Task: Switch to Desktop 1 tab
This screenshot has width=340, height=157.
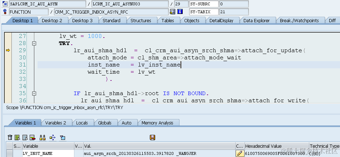Action: [x=23, y=21]
